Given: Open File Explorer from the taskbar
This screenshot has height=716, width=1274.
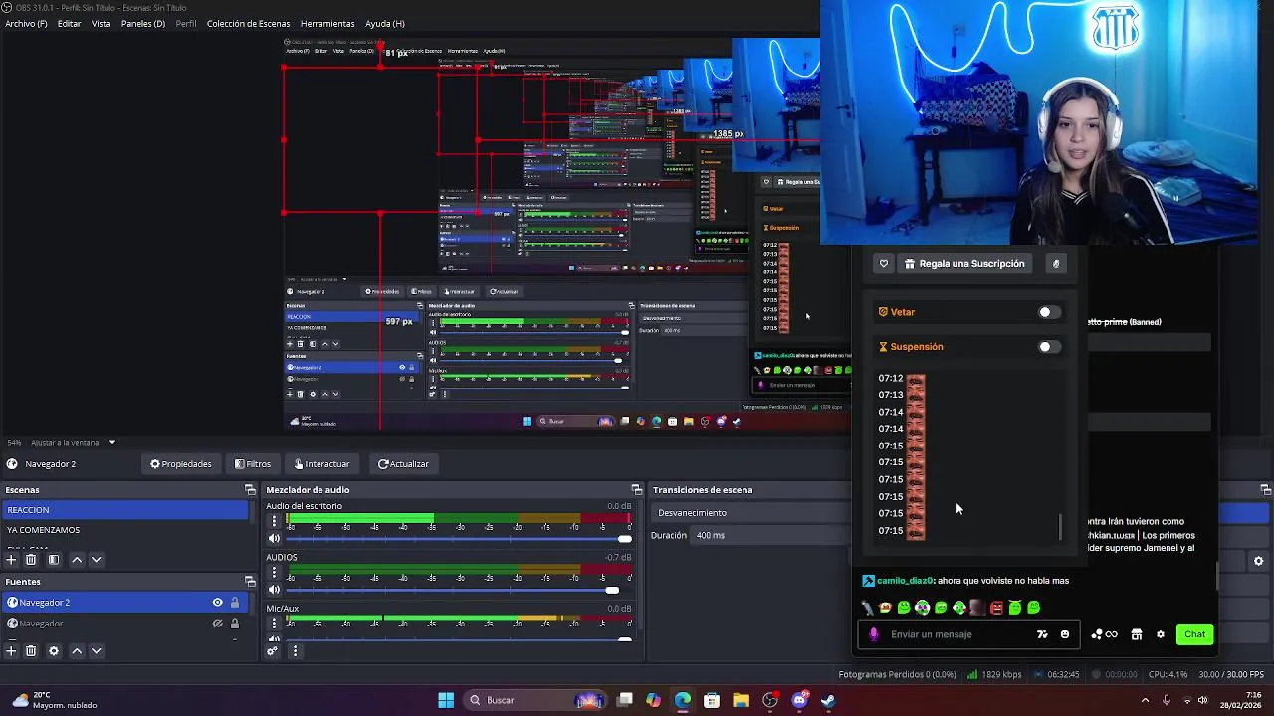Looking at the screenshot, I should tap(741, 700).
